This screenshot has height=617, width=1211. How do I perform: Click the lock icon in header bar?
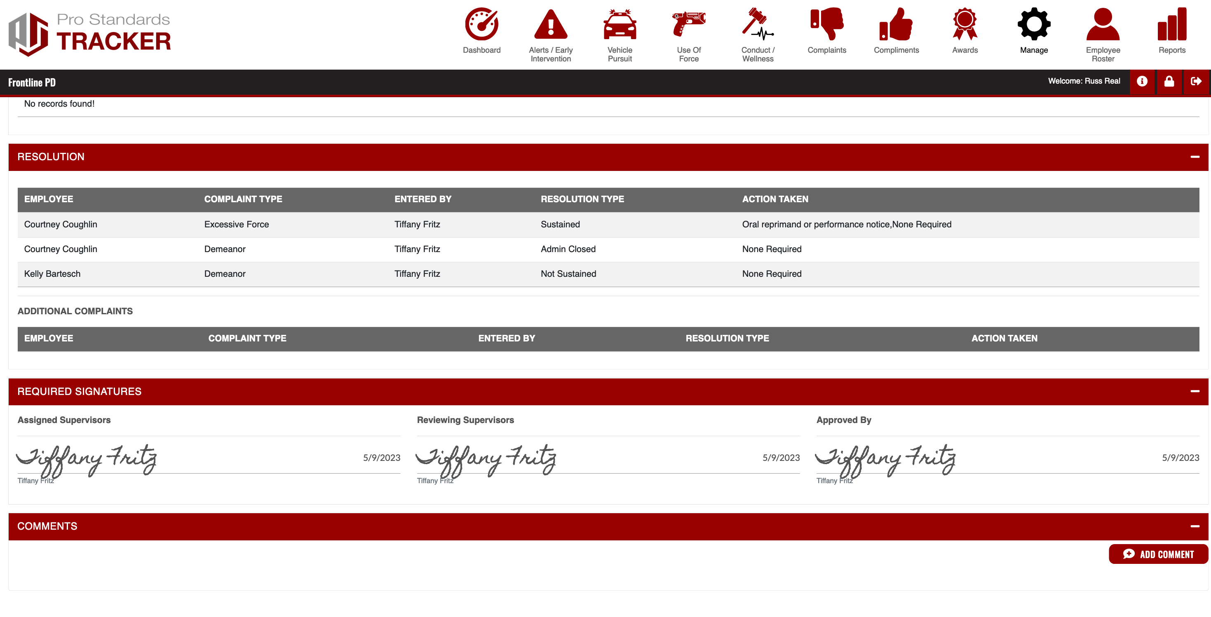tap(1169, 81)
